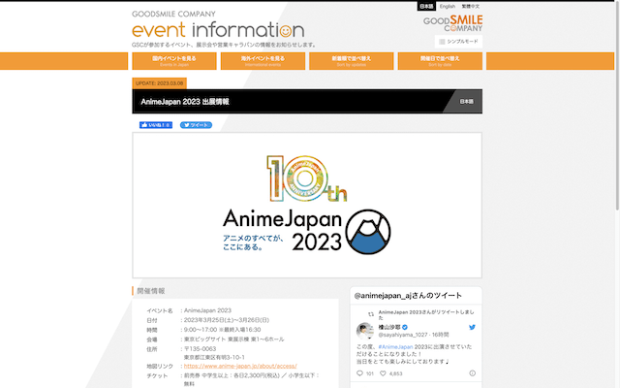Open the anime-japan.jp access link
This screenshot has height=388, width=620.
point(240,367)
